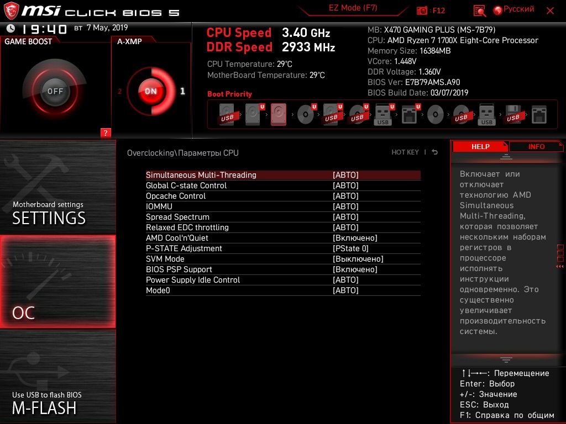The image size is (566, 424).
Task: Select plain hard disk boot device with U badge
Action: pyautogui.click(x=254, y=114)
